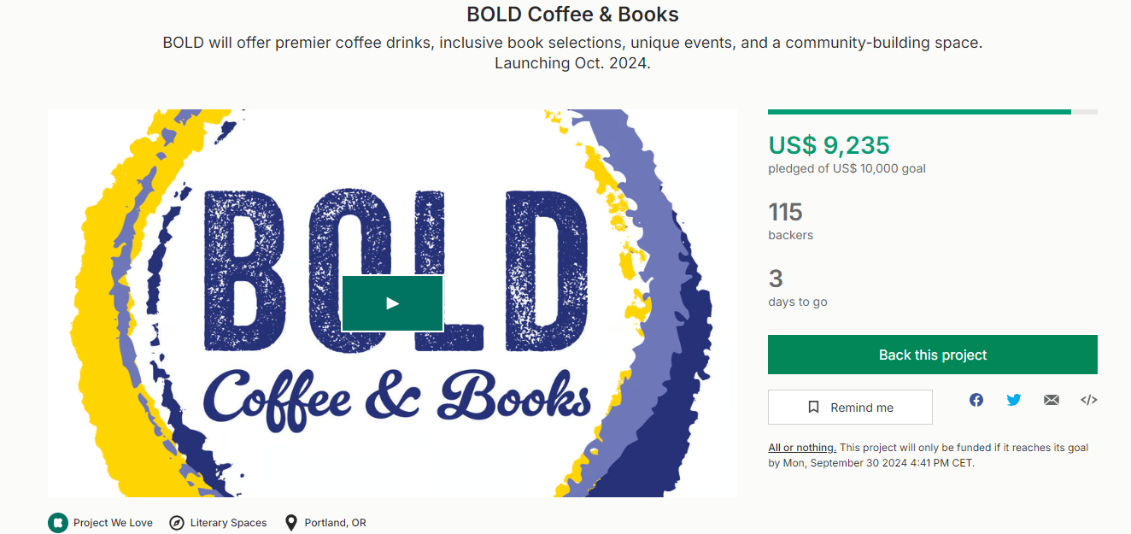Click the US$ 9,235 pledged amount

coord(829,145)
